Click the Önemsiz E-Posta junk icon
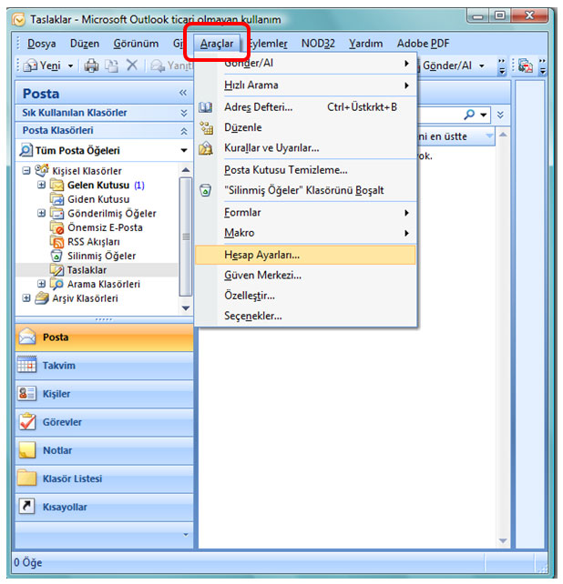This screenshot has height=584, width=563. 57,227
